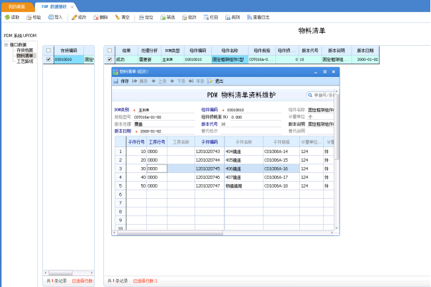Screen dimensions: 431x287
Task: Uncheck the row checkbox for 03010010 in left list
Action: click(x=48, y=59)
